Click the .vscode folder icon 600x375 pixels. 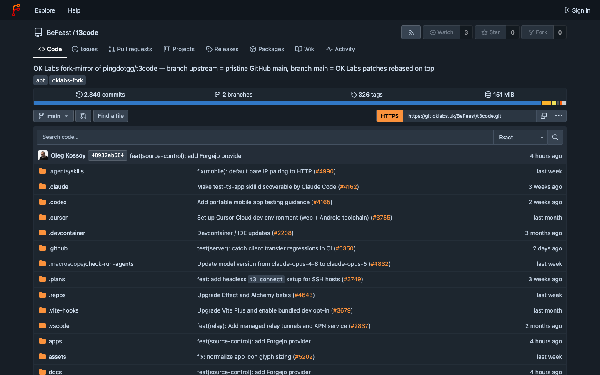click(42, 326)
